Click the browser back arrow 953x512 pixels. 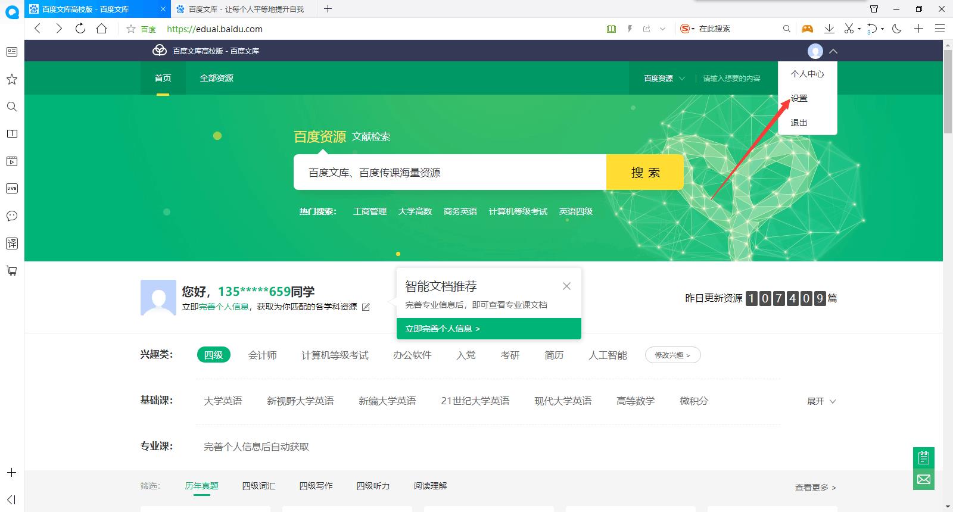tap(38, 29)
